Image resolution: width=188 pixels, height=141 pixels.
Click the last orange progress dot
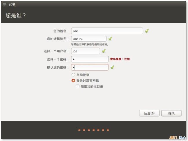[x=108, y=130]
